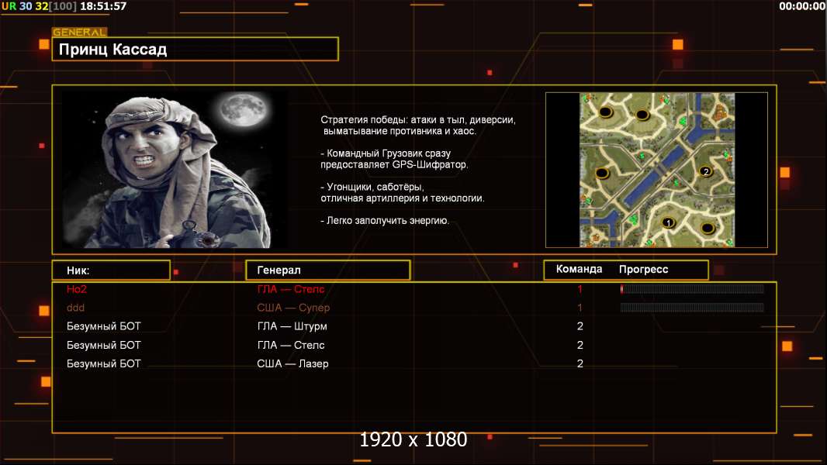
Task: Select start position 2 on the map
Action: coord(706,171)
